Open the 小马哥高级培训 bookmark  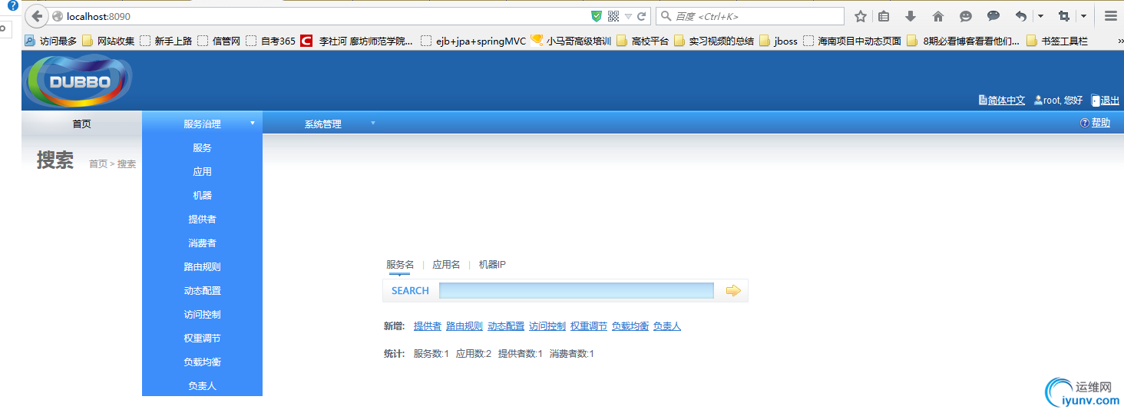pos(570,41)
